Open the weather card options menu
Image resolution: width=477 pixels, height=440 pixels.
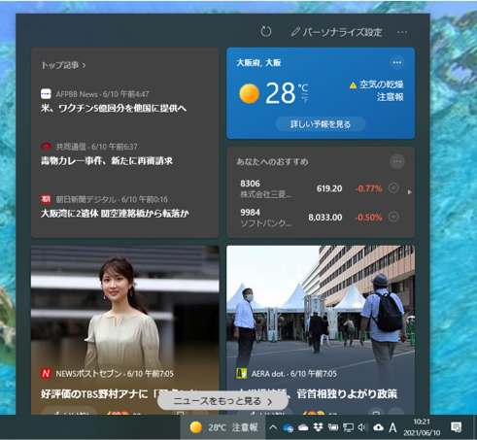(x=397, y=62)
